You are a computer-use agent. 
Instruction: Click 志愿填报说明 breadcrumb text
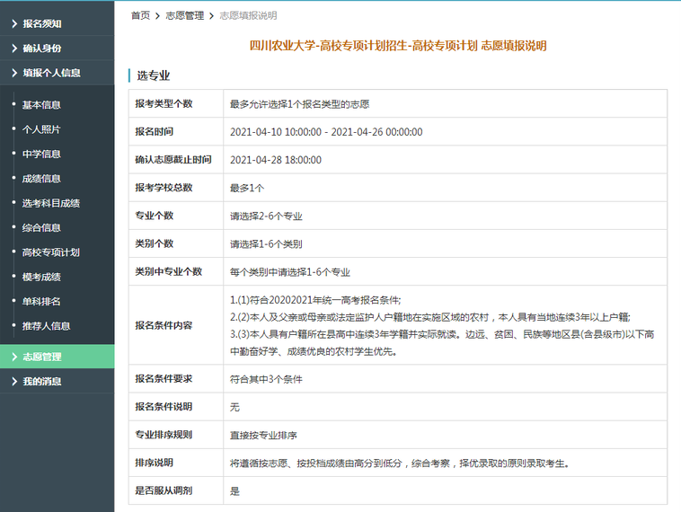(x=248, y=15)
